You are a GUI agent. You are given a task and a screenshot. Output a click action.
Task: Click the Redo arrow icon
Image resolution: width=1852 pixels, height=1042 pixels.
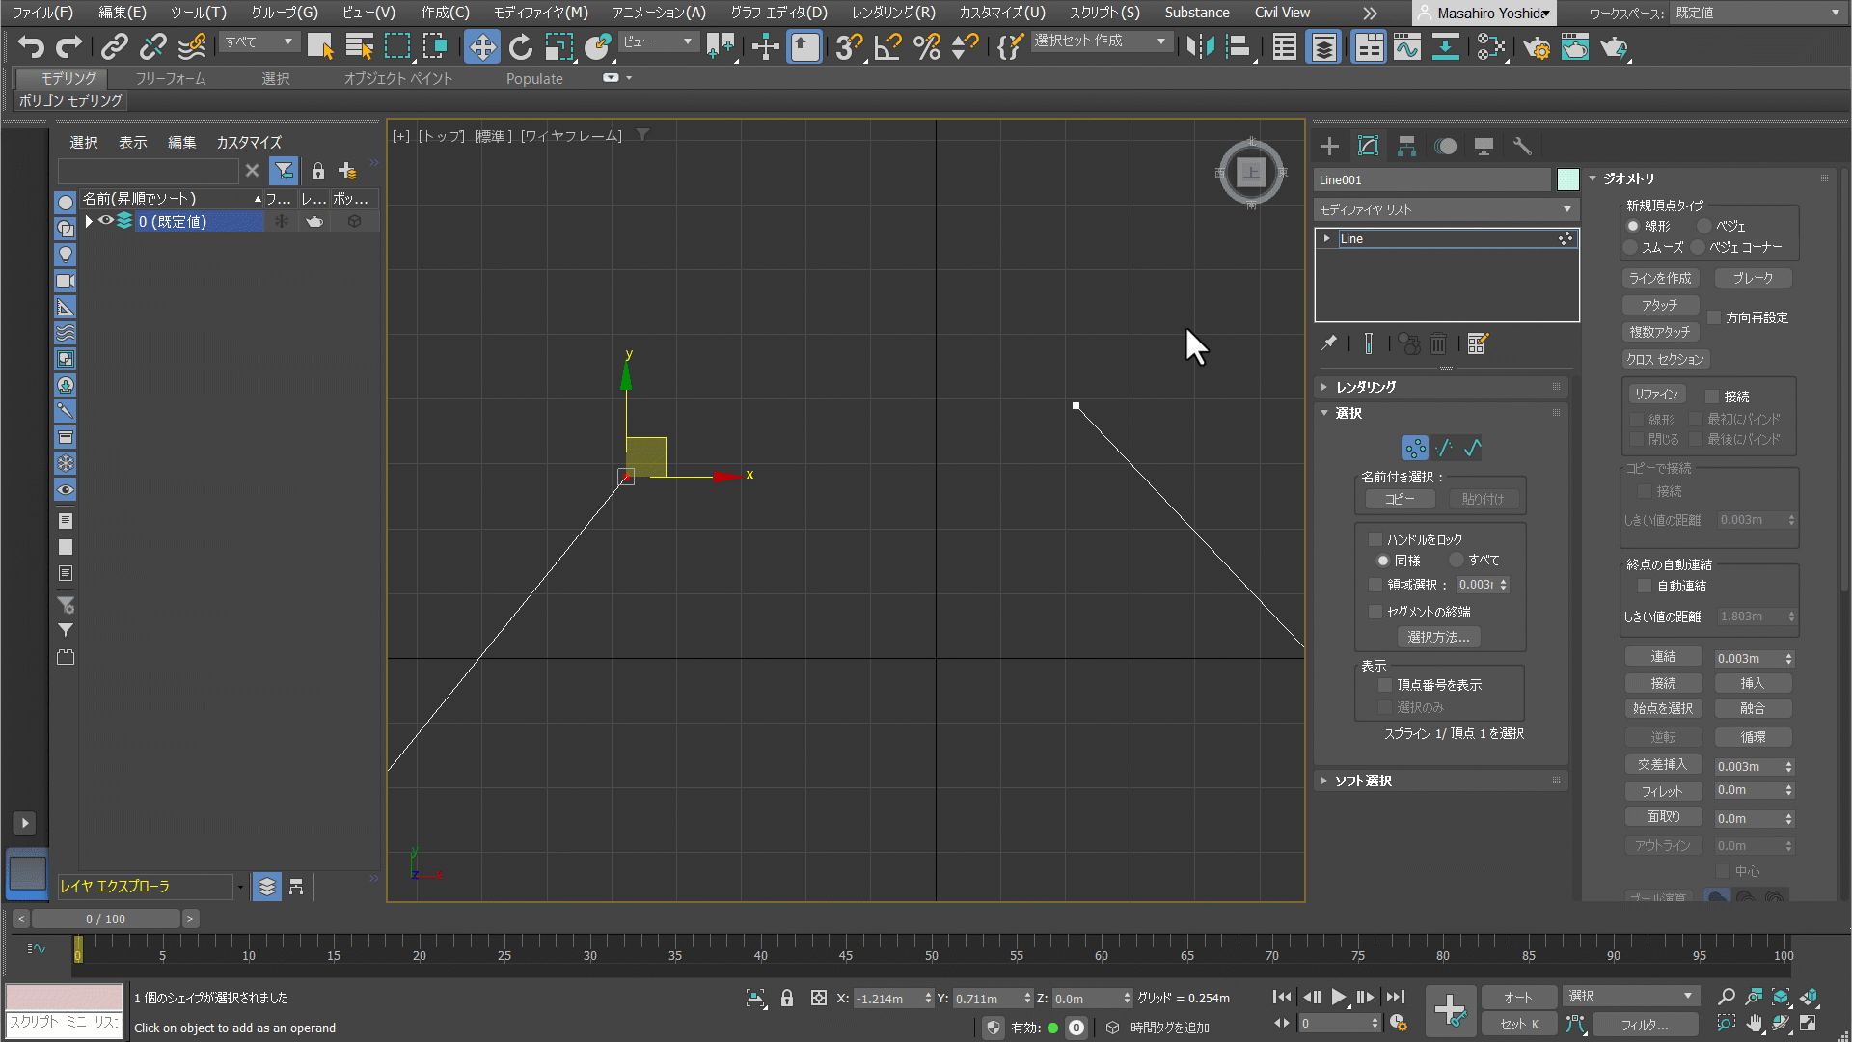69,46
